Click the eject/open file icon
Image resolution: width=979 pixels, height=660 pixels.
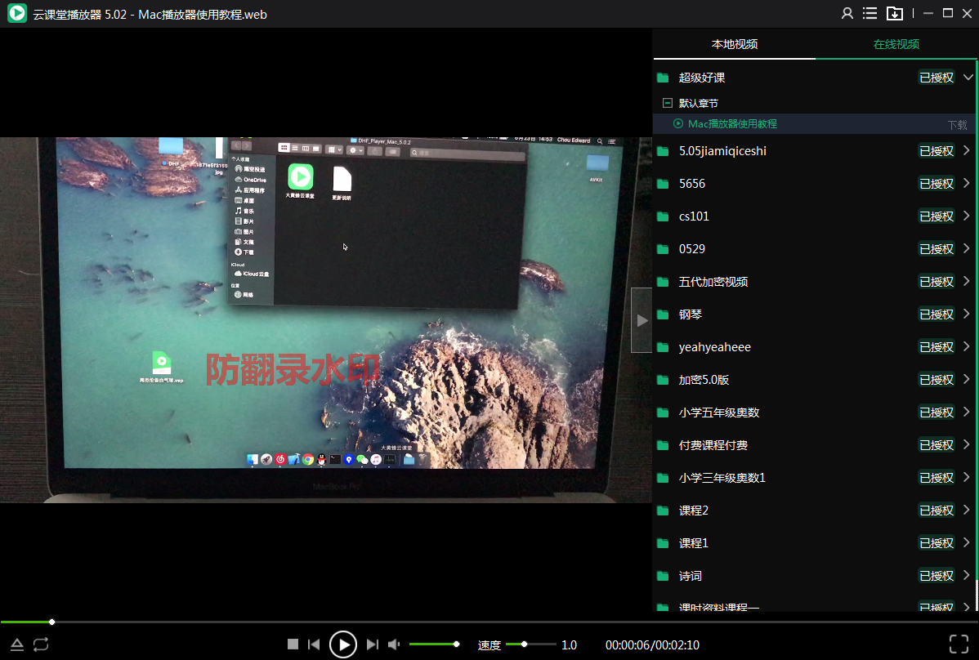(x=17, y=645)
